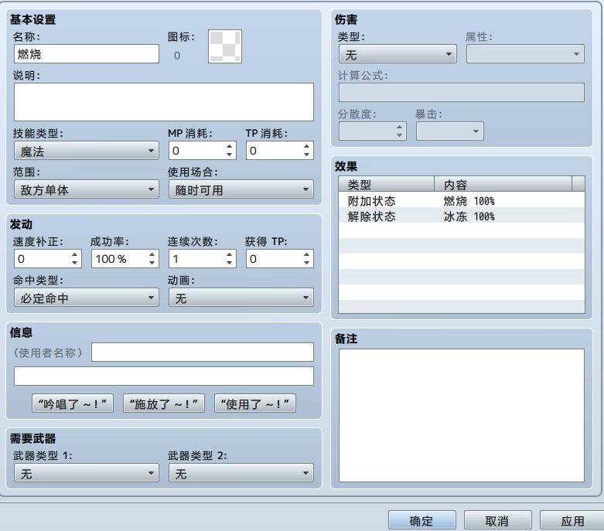Insert the “施放了～！” message template
Screen dimensions: 604x531
[164, 403]
